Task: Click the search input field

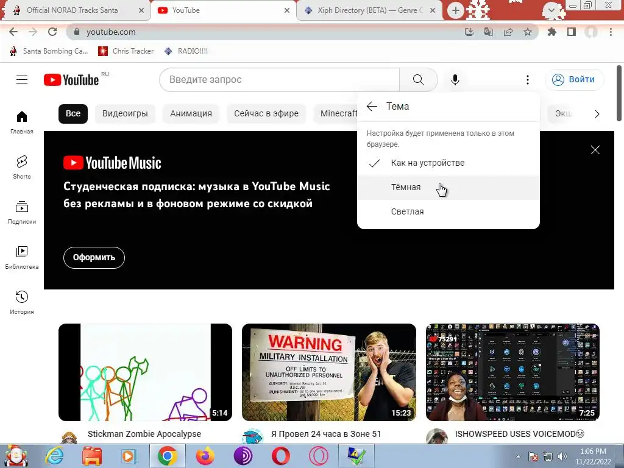Action: click(x=279, y=80)
